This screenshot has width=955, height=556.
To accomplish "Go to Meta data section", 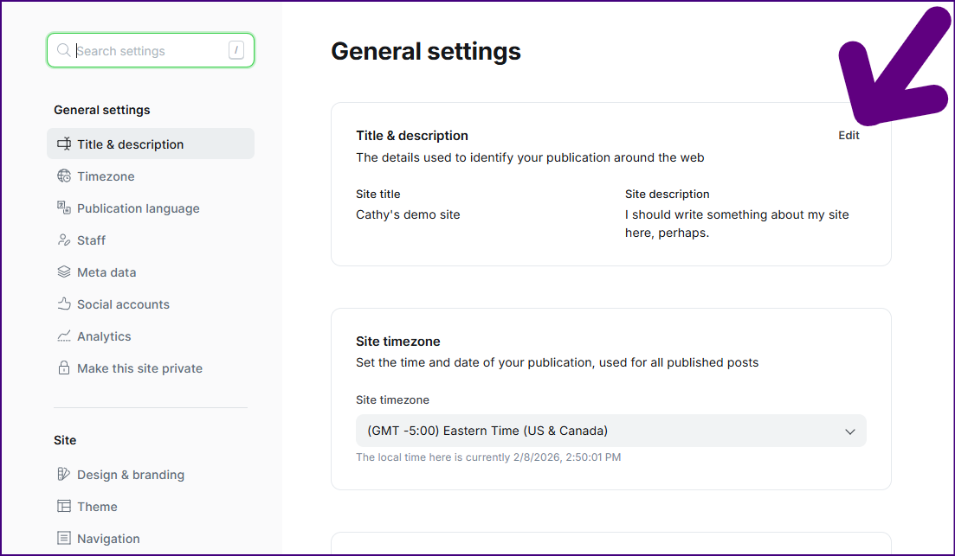I will click(x=106, y=272).
